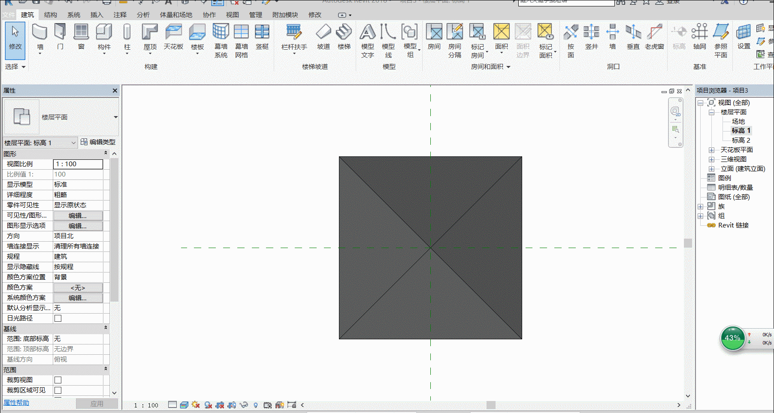The width and height of the screenshot is (774, 413).
Task: Expand the 立面 (建筑立面) tree node
Action: (x=711, y=169)
